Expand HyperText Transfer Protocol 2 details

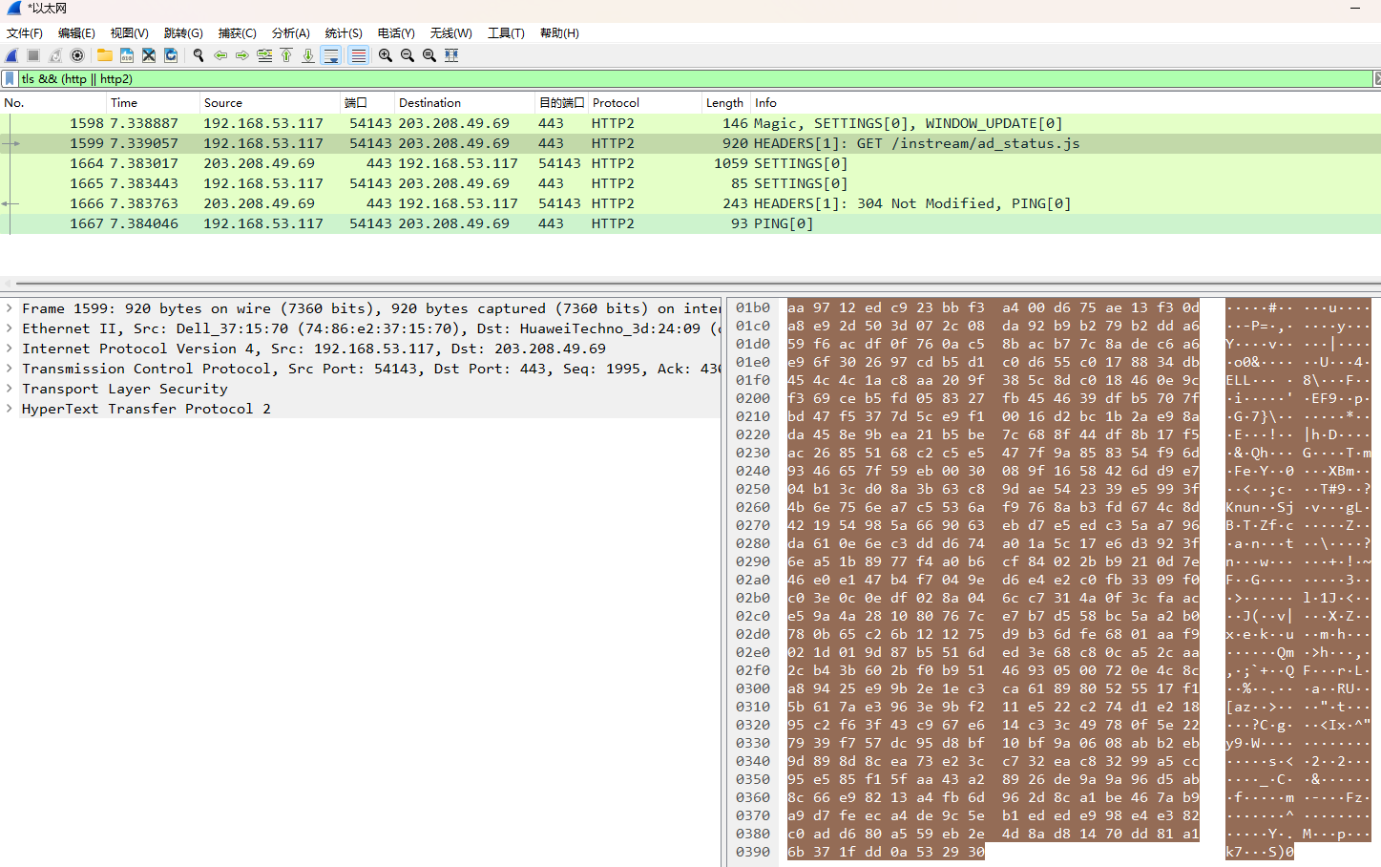click(10, 409)
